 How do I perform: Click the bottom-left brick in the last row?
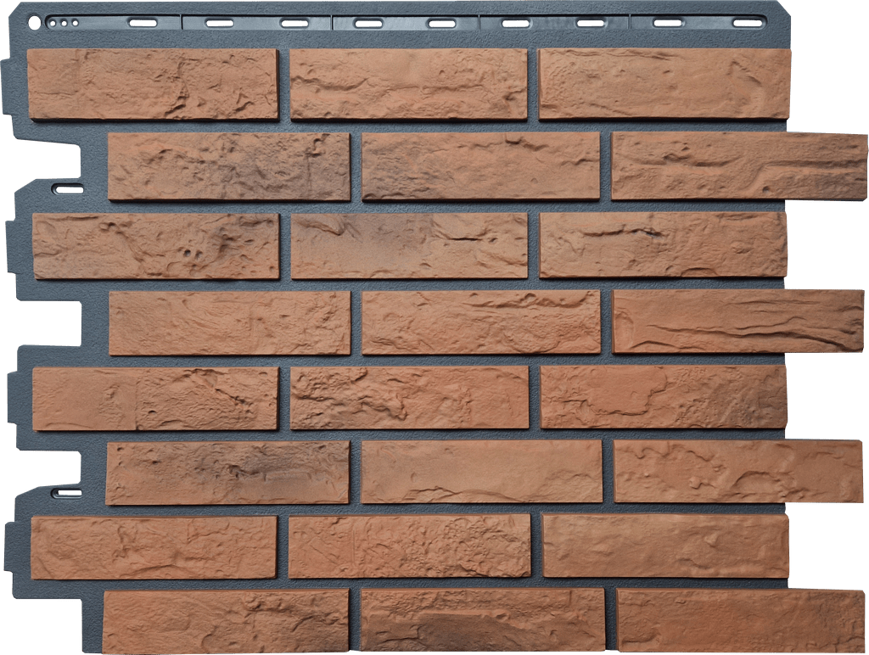click(x=226, y=622)
